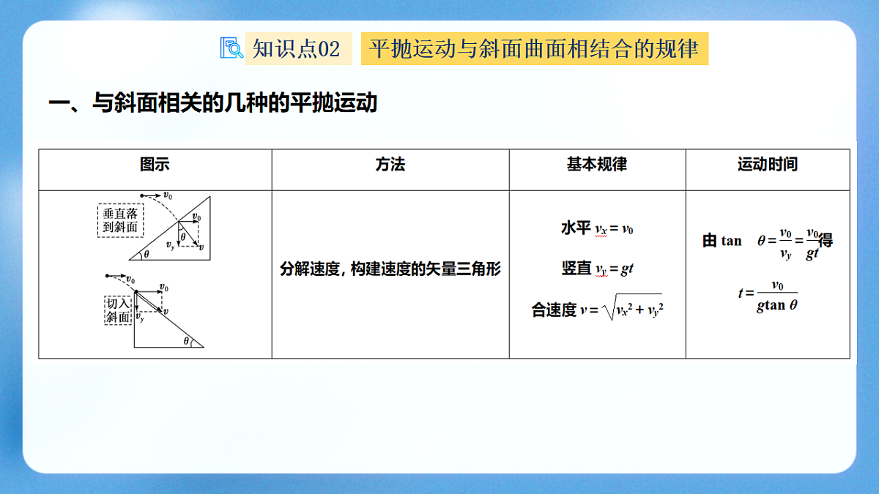Click the lower incline diagram with velocity arrows

click(155, 310)
